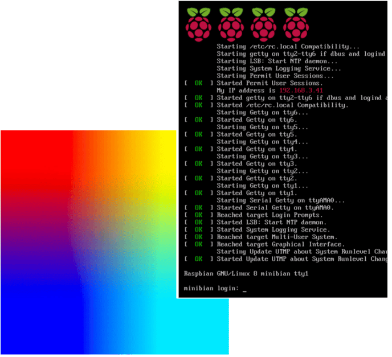Click 'Starting System Logging Service...' line

[279, 68]
